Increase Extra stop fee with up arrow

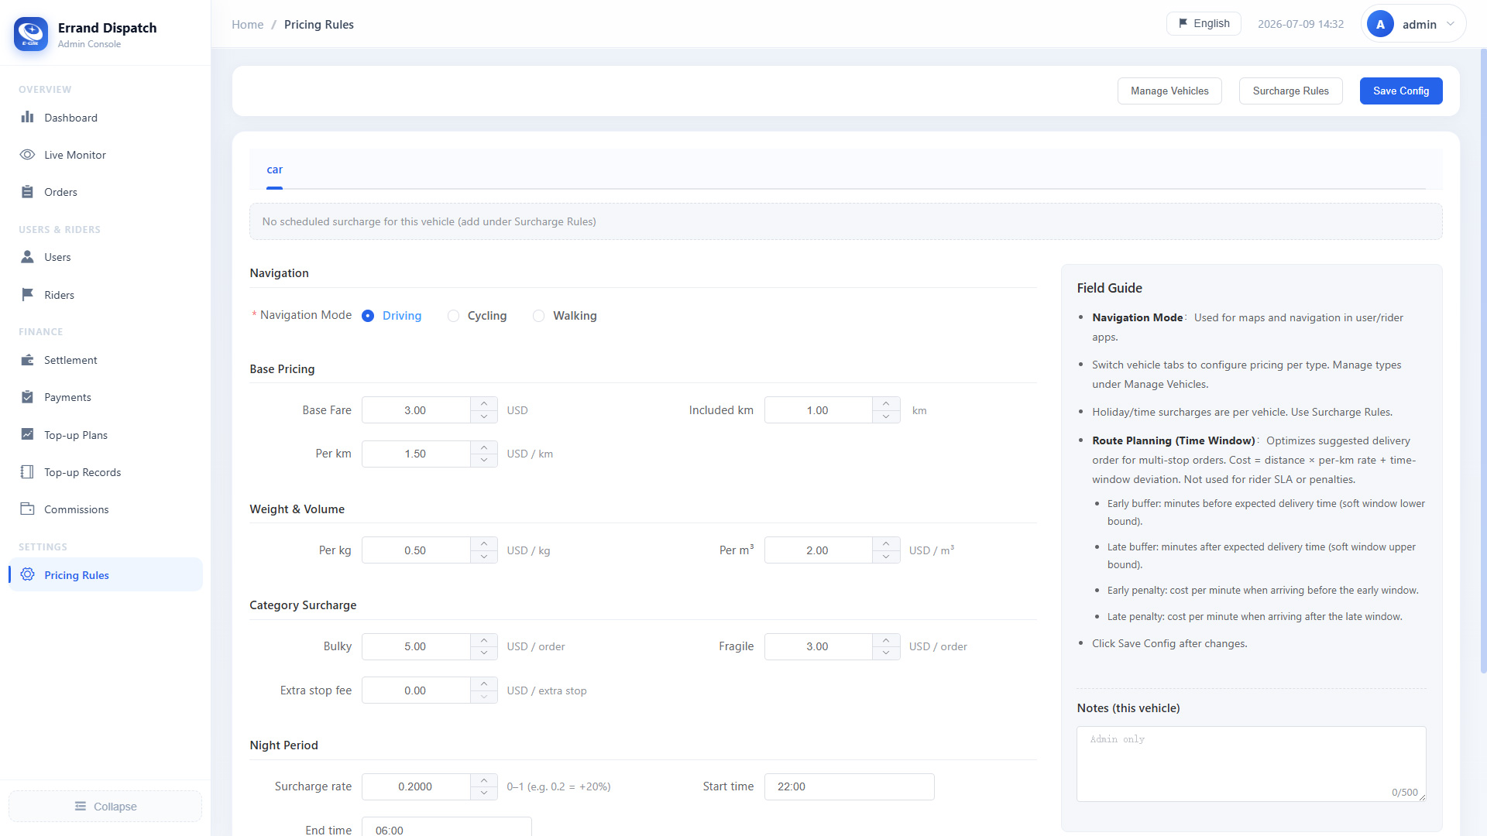coord(484,684)
